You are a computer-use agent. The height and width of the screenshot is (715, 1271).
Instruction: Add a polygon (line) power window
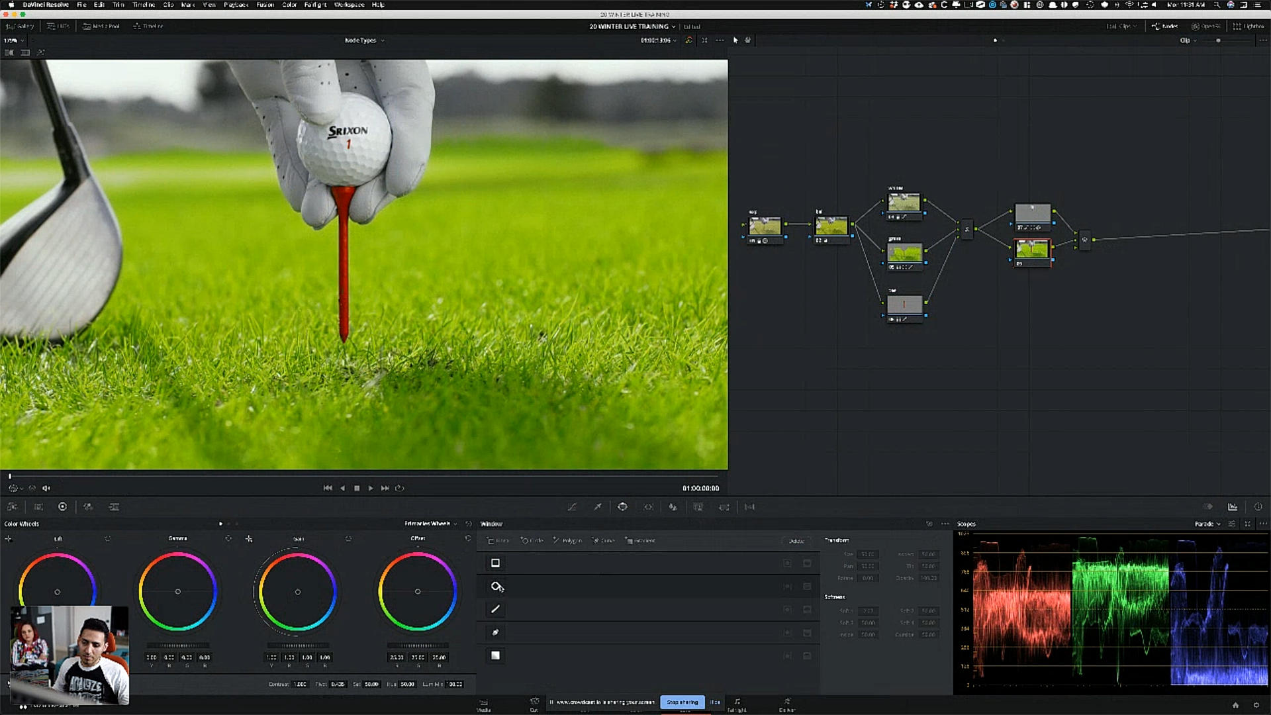567,541
